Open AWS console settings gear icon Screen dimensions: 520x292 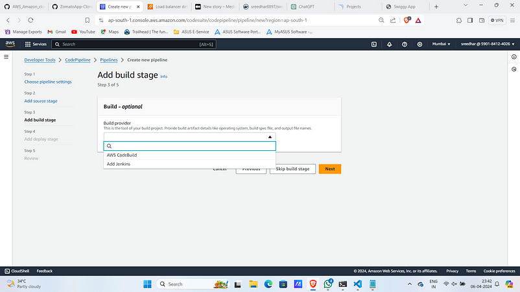pyautogui.click(x=420, y=44)
